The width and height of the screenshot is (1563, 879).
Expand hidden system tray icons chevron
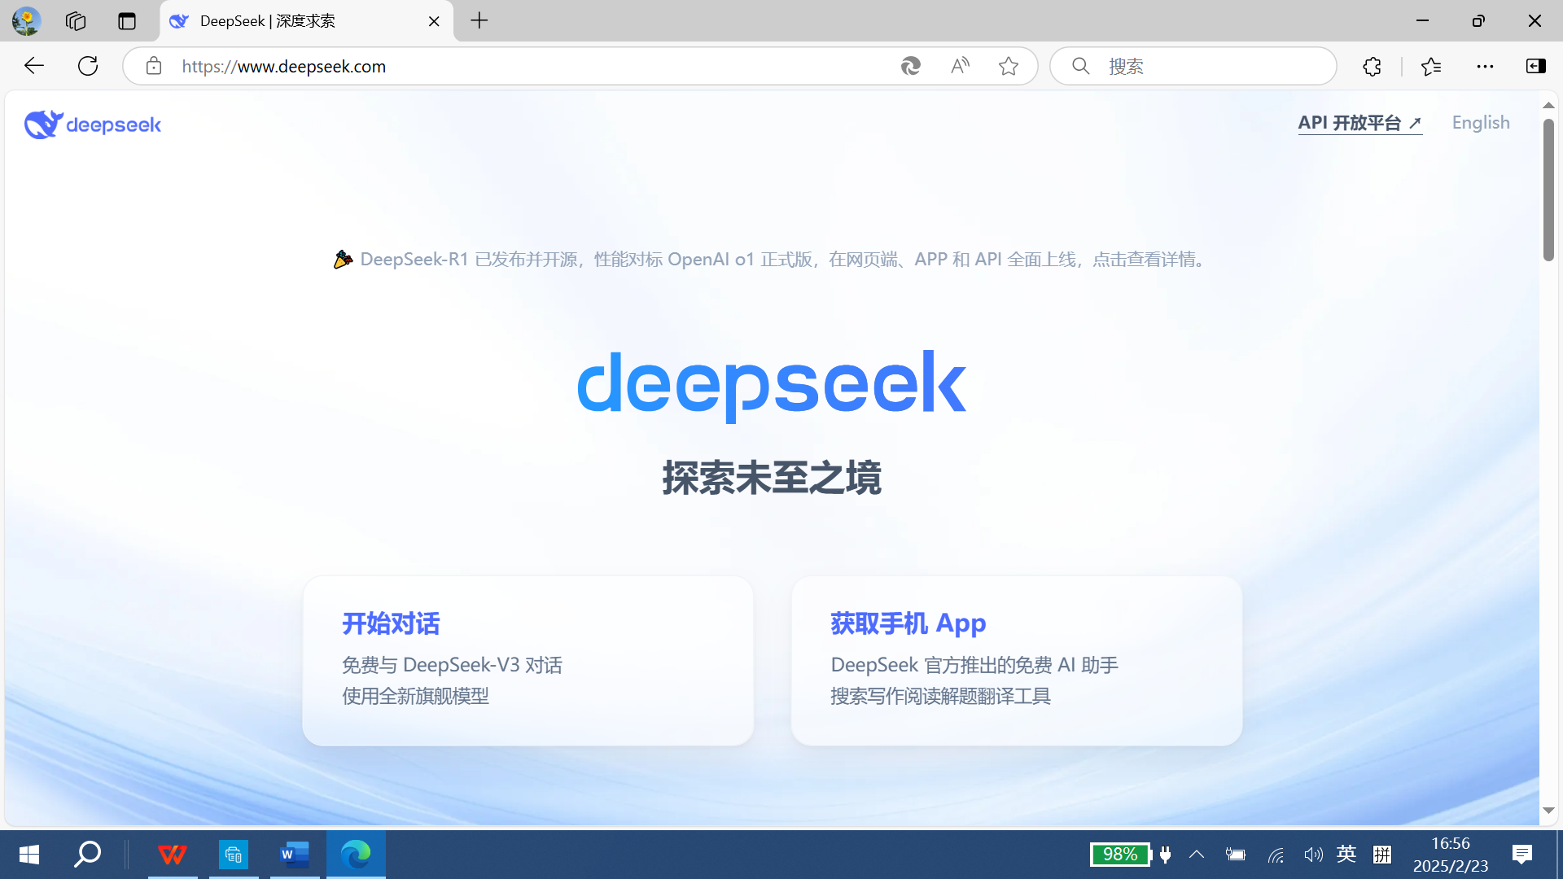[x=1197, y=854]
